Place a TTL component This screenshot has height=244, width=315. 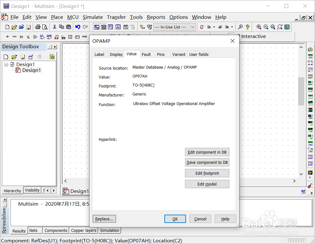(42, 37)
